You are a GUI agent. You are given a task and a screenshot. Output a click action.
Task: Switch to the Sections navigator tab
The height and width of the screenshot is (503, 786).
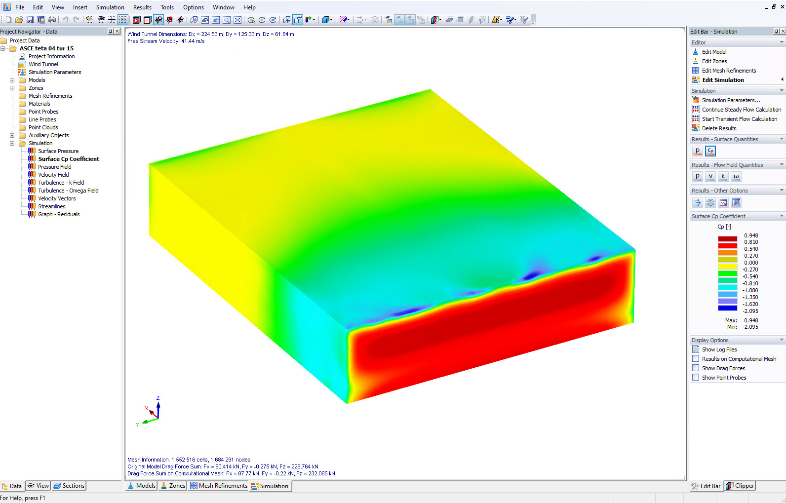coord(69,486)
